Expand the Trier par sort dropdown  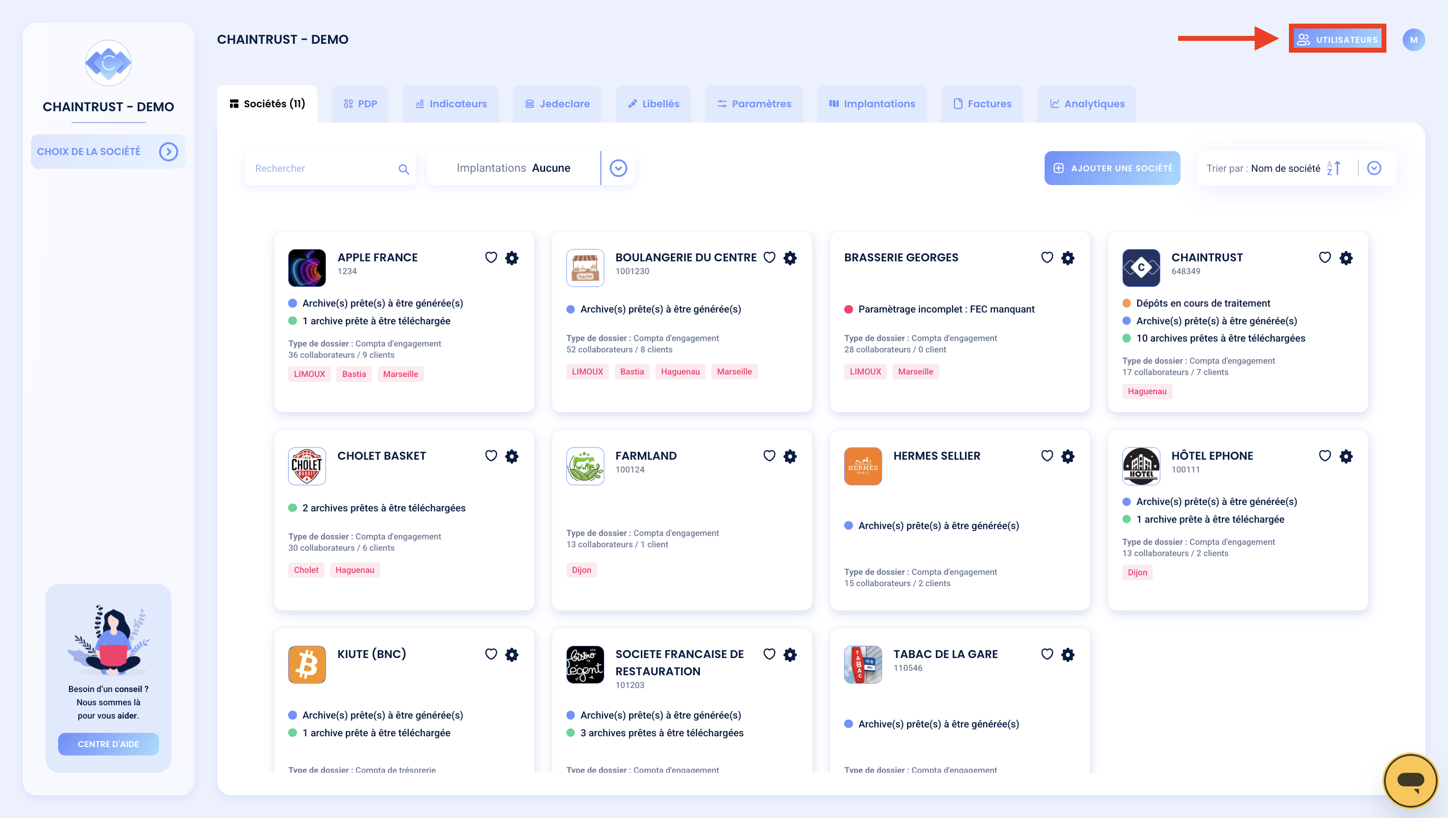click(1374, 168)
